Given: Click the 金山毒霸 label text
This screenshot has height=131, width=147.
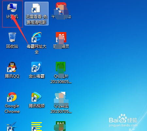Looking at the screenshot, I should click(37, 76).
